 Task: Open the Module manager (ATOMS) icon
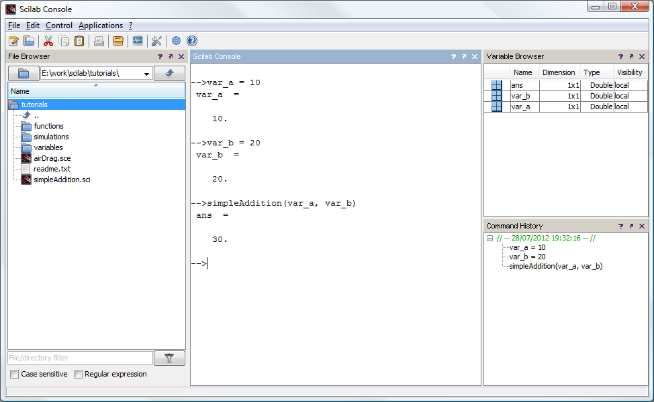[118, 41]
